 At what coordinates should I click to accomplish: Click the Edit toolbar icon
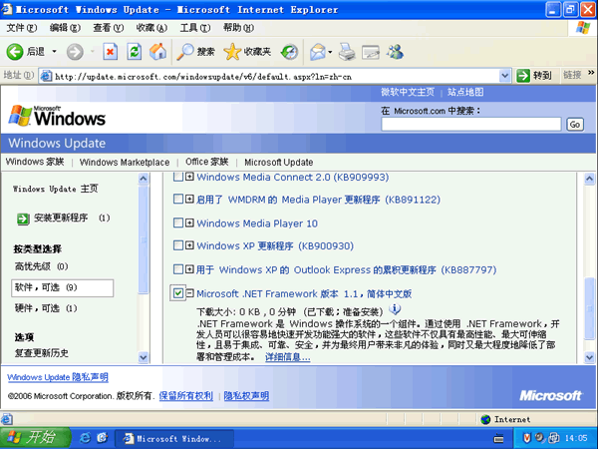pos(371,52)
